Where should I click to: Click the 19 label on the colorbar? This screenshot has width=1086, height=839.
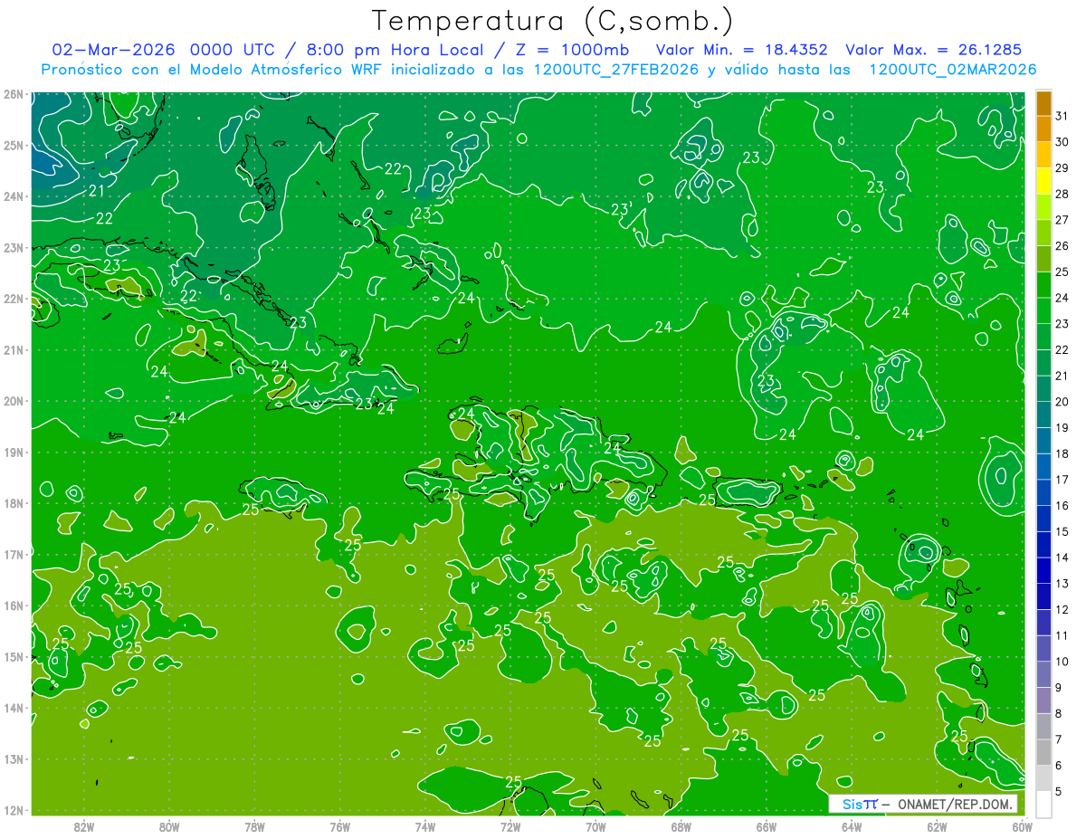pyautogui.click(x=1062, y=428)
